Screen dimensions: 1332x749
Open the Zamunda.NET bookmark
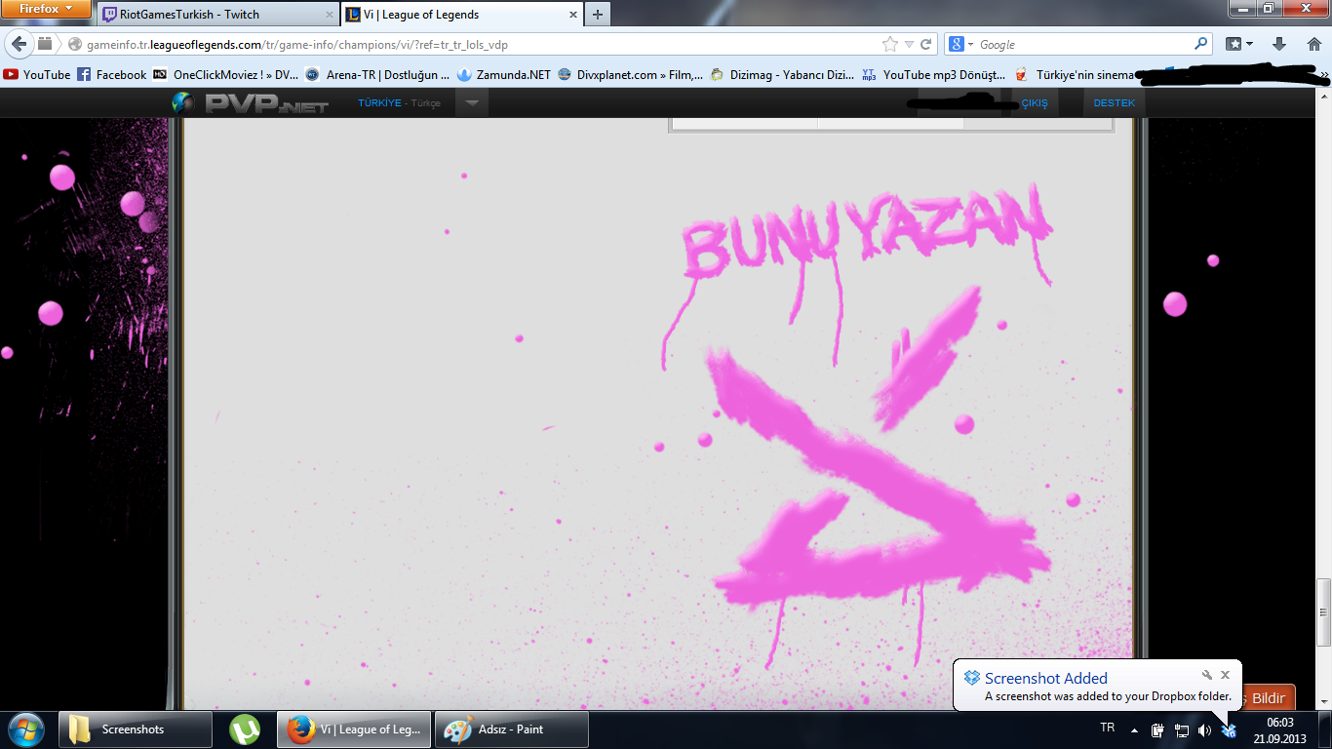point(504,74)
